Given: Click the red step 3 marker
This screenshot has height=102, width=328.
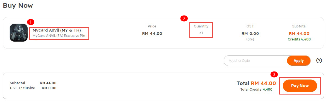Looking at the screenshot, I should tap(274, 74).
